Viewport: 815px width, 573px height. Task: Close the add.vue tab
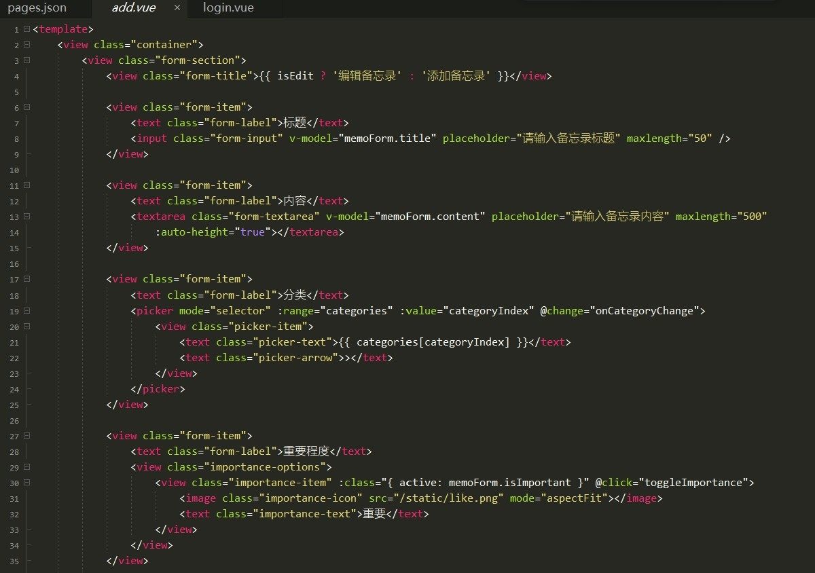(177, 9)
